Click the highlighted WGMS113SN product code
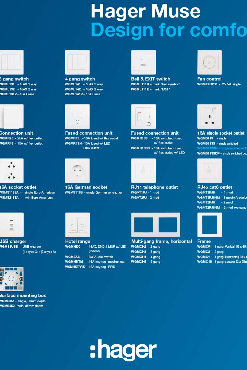The width and height of the screenshot is (247, 370). tap(207, 148)
